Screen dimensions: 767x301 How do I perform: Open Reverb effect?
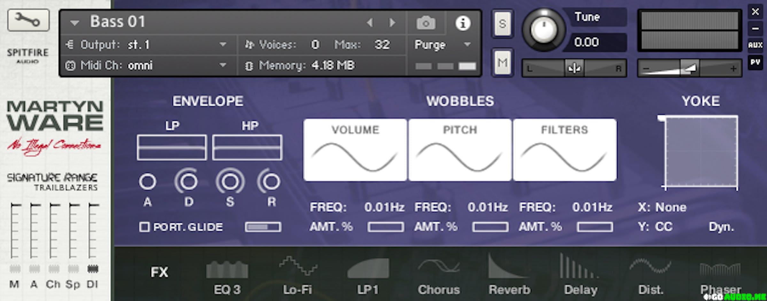pyautogui.click(x=509, y=275)
